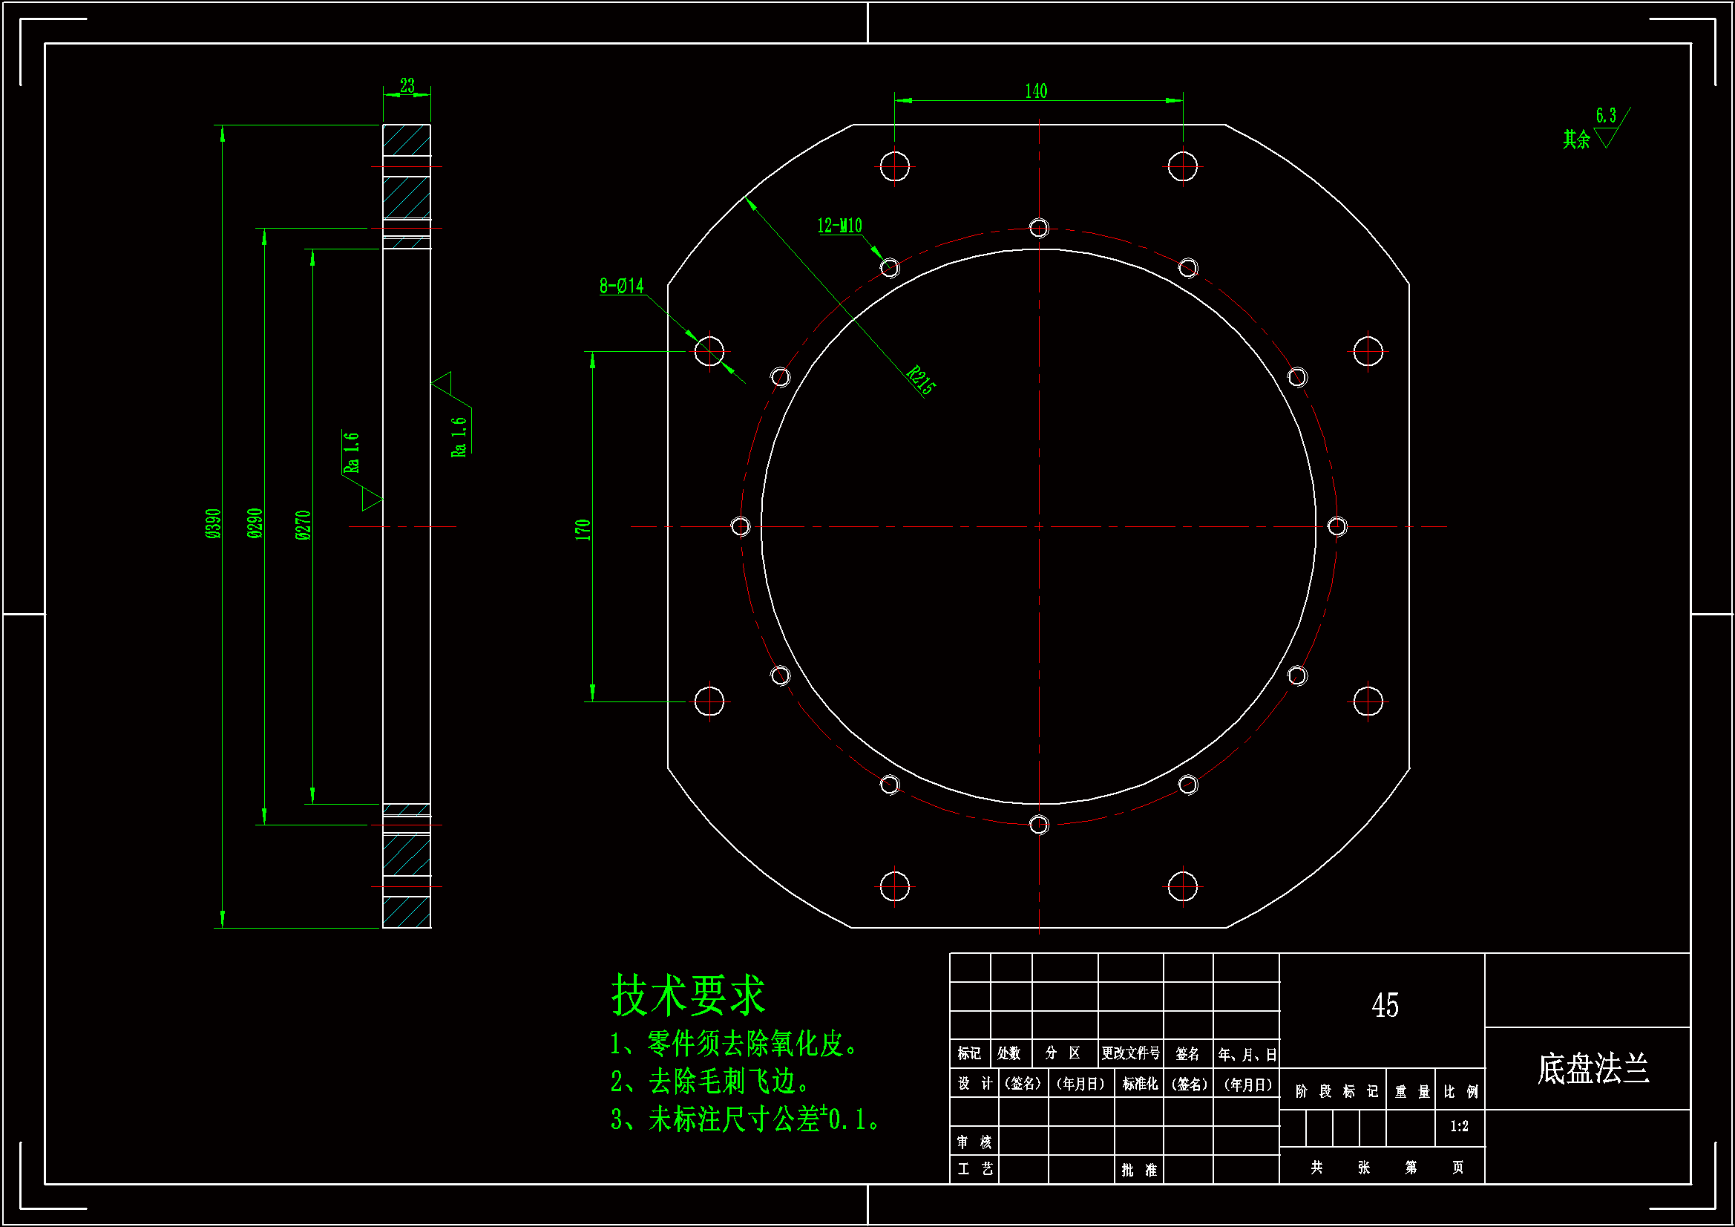This screenshot has height=1227, width=1735.
Task: Click the Ø390 diameter dimension text
Action: point(214,523)
